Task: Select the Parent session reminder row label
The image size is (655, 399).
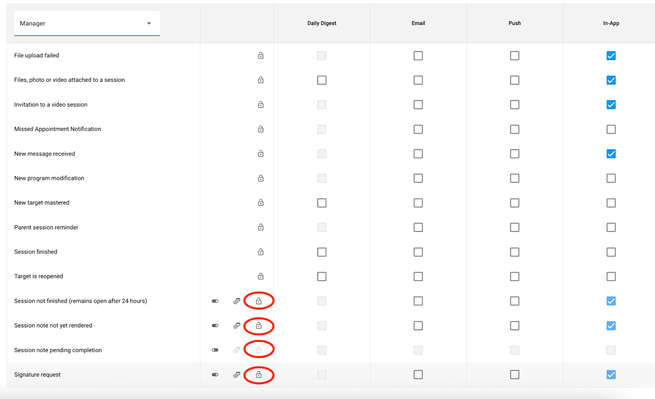Action: [x=46, y=227]
